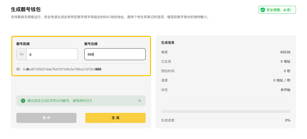
Task: Click the 靓号后缀 label
Action: [91, 44]
